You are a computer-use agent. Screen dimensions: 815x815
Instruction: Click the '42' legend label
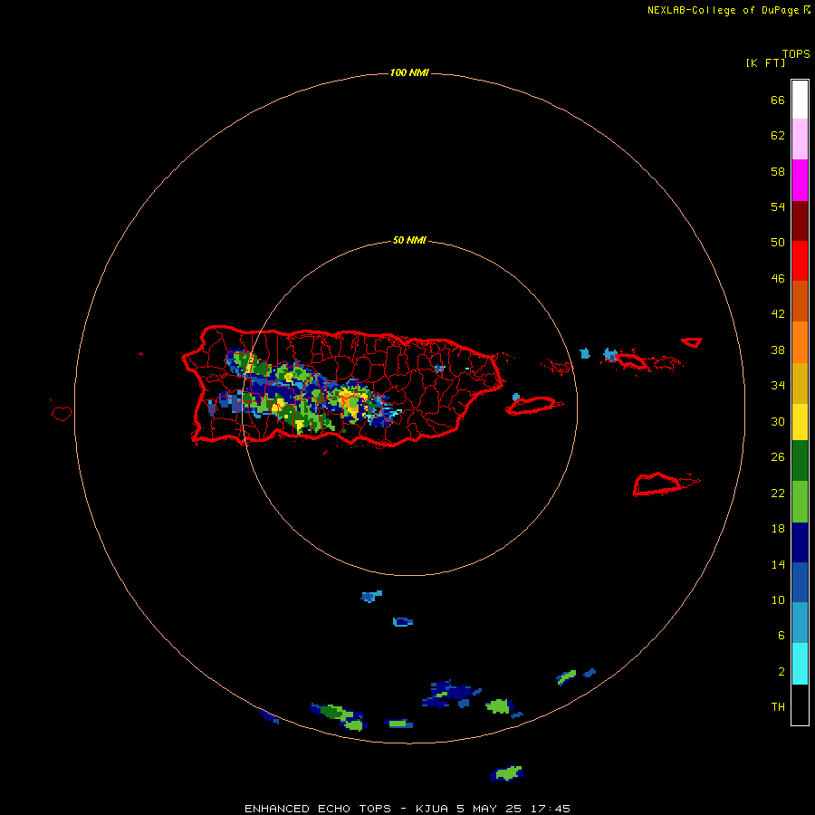point(778,313)
